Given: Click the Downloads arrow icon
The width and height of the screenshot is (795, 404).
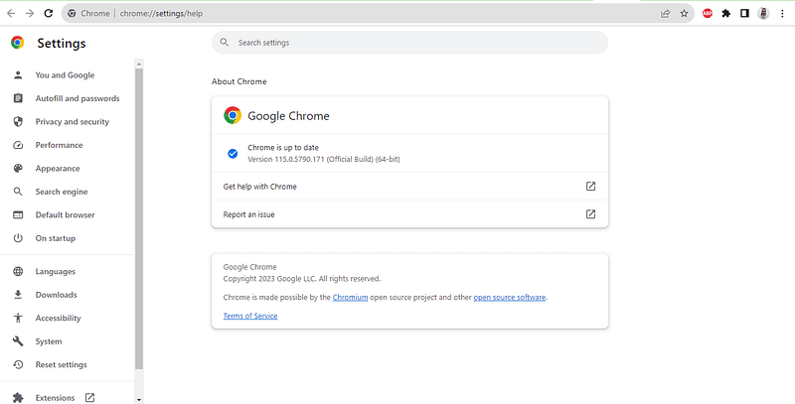Looking at the screenshot, I should pyautogui.click(x=18, y=295).
